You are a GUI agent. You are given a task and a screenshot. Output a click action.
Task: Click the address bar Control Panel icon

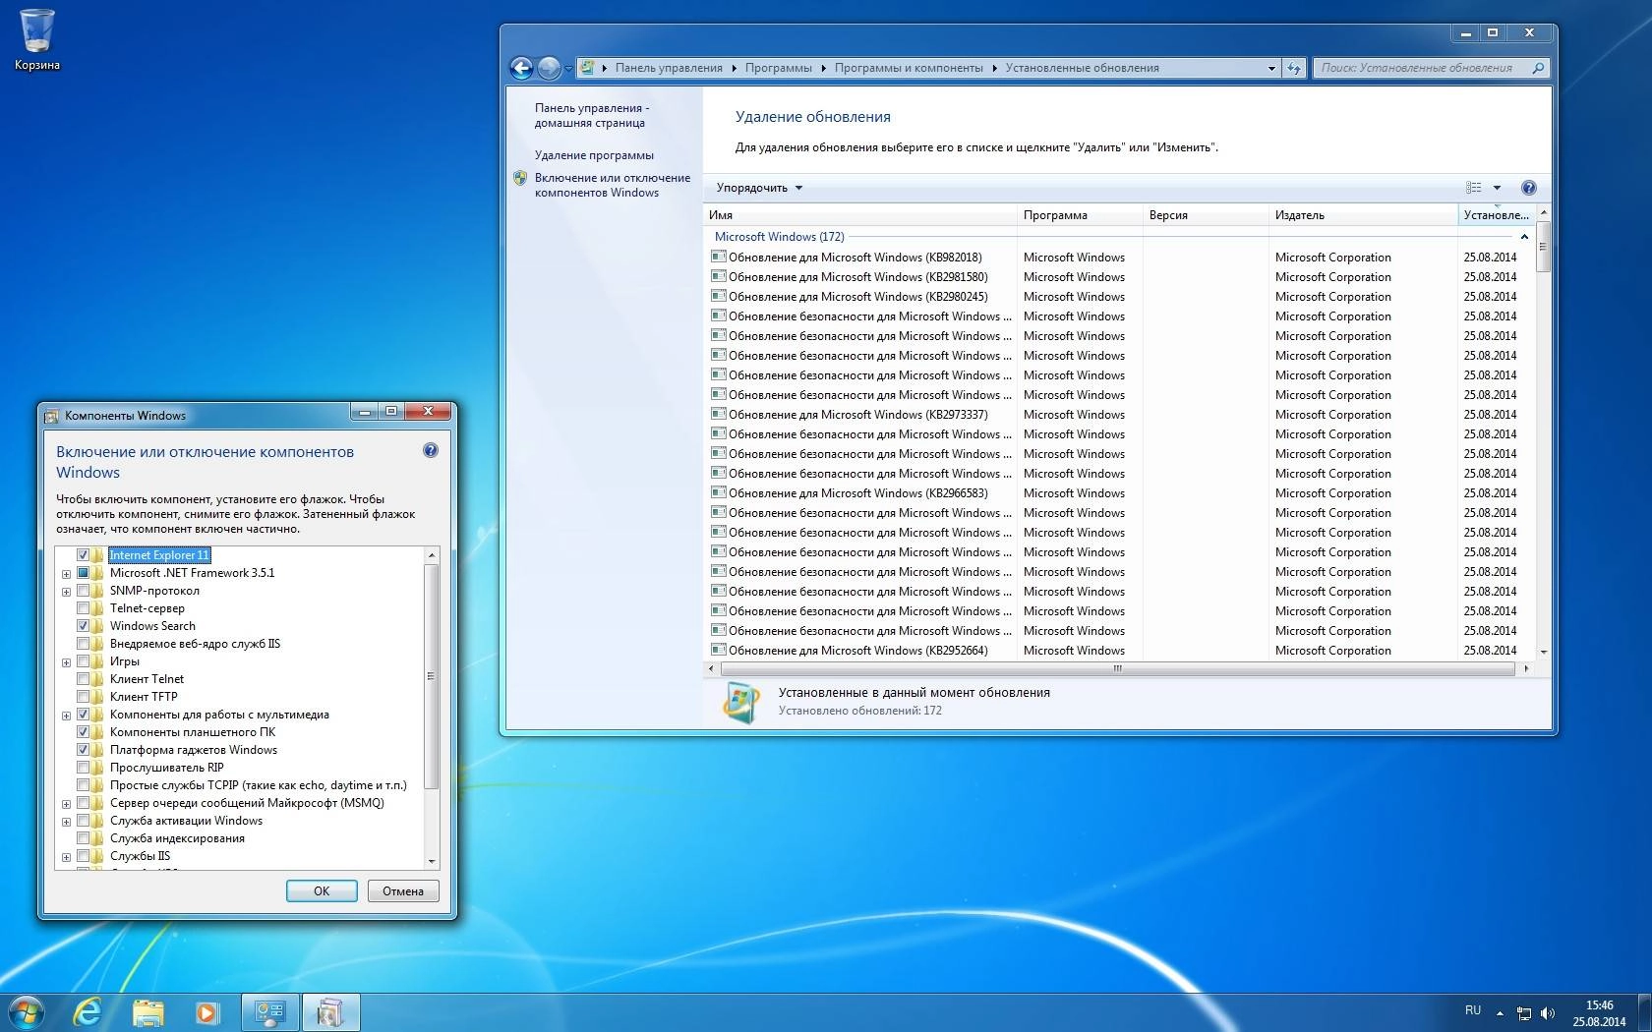tap(588, 68)
